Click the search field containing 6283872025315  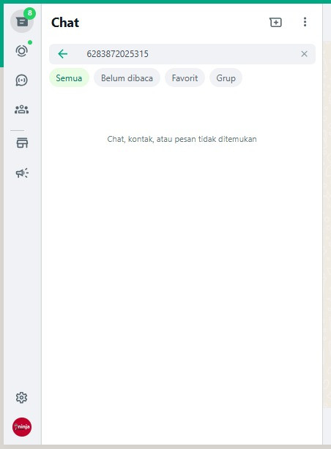tap(182, 54)
